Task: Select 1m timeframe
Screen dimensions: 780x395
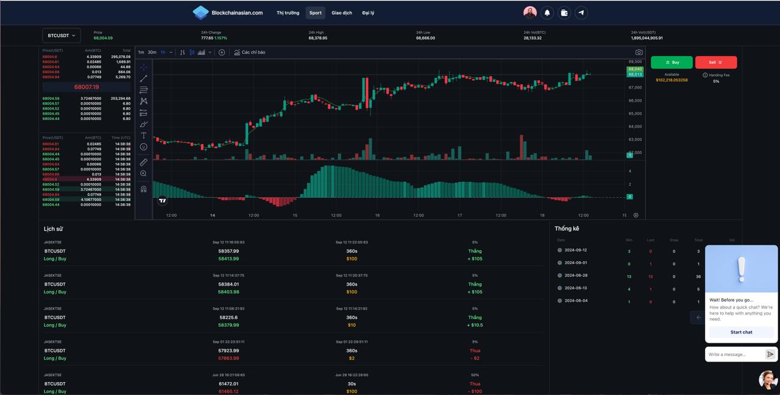Action: 141,52
